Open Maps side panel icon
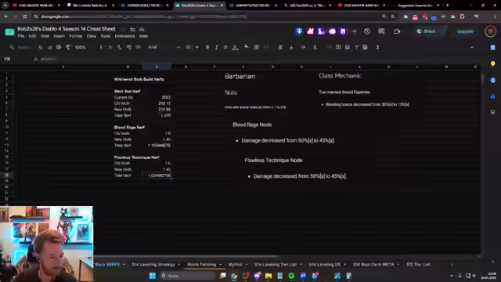 [493, 112]
